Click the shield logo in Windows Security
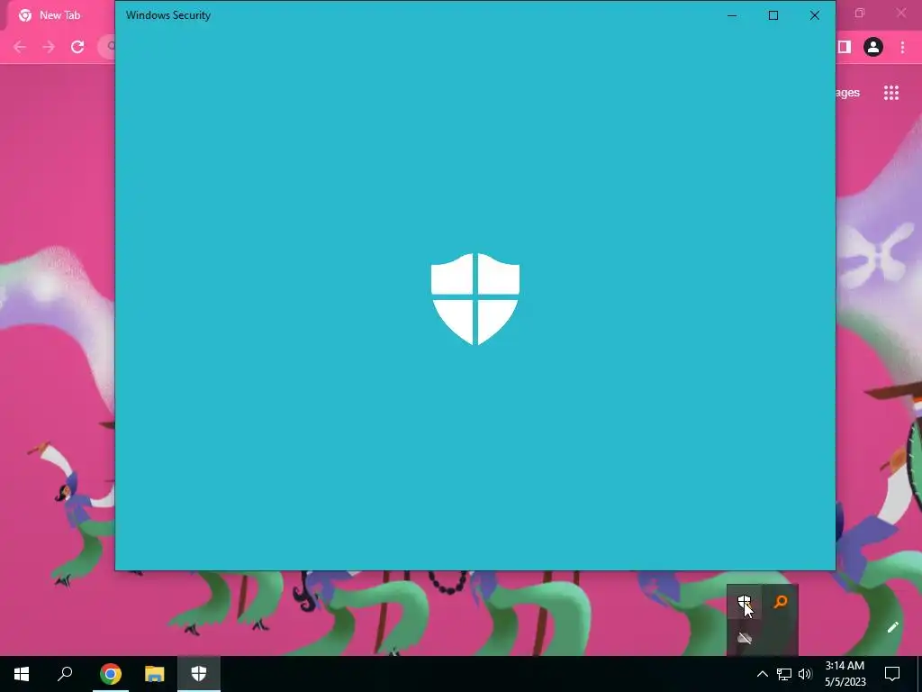The image size is (922, 692). (475, 299)
